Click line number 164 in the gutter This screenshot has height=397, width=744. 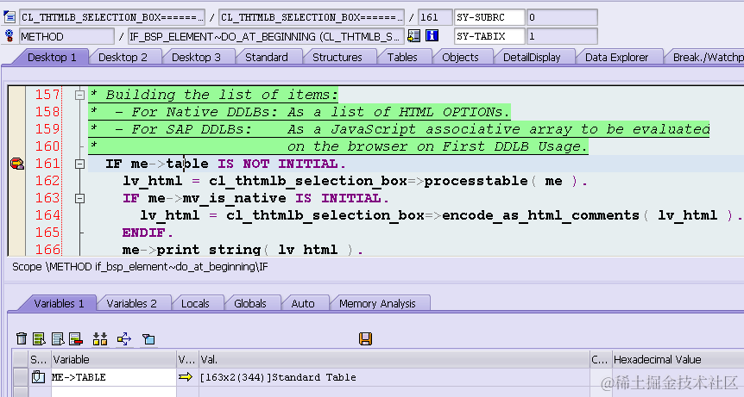pos(48,215)
